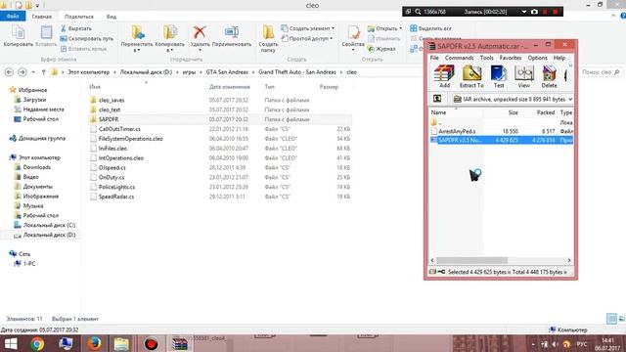Open the WinRAR Favorites menu

click(x=511, y=58)
